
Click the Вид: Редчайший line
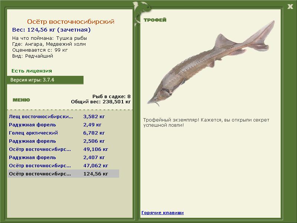pyautogui.click(x=33, y=56)
